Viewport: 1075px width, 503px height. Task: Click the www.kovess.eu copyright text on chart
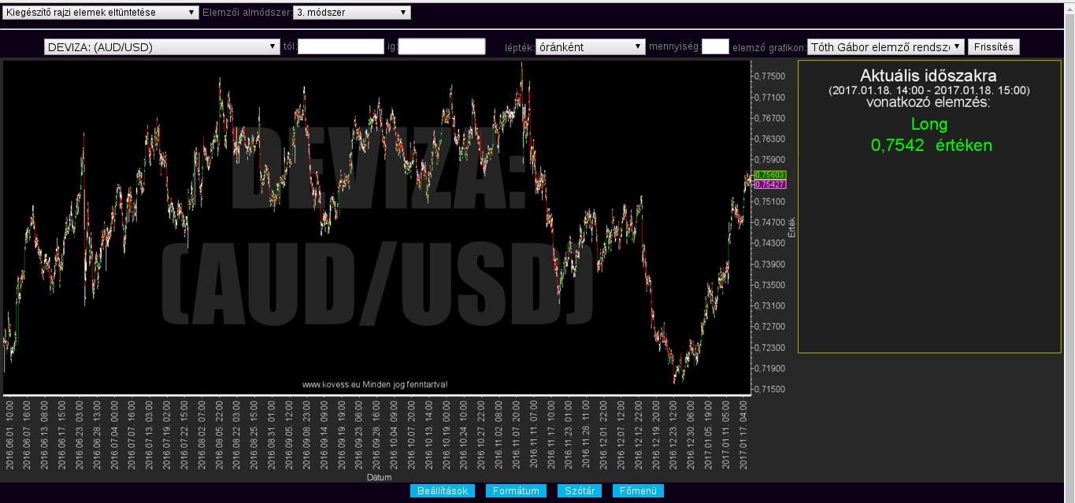[x=375, y=385]
